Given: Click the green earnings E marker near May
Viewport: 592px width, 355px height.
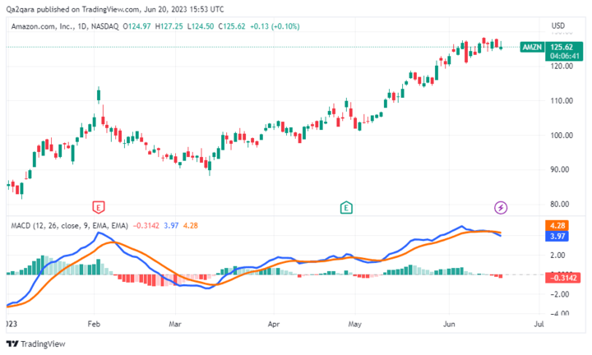Looking at the screenshot, I should [346, 207].
